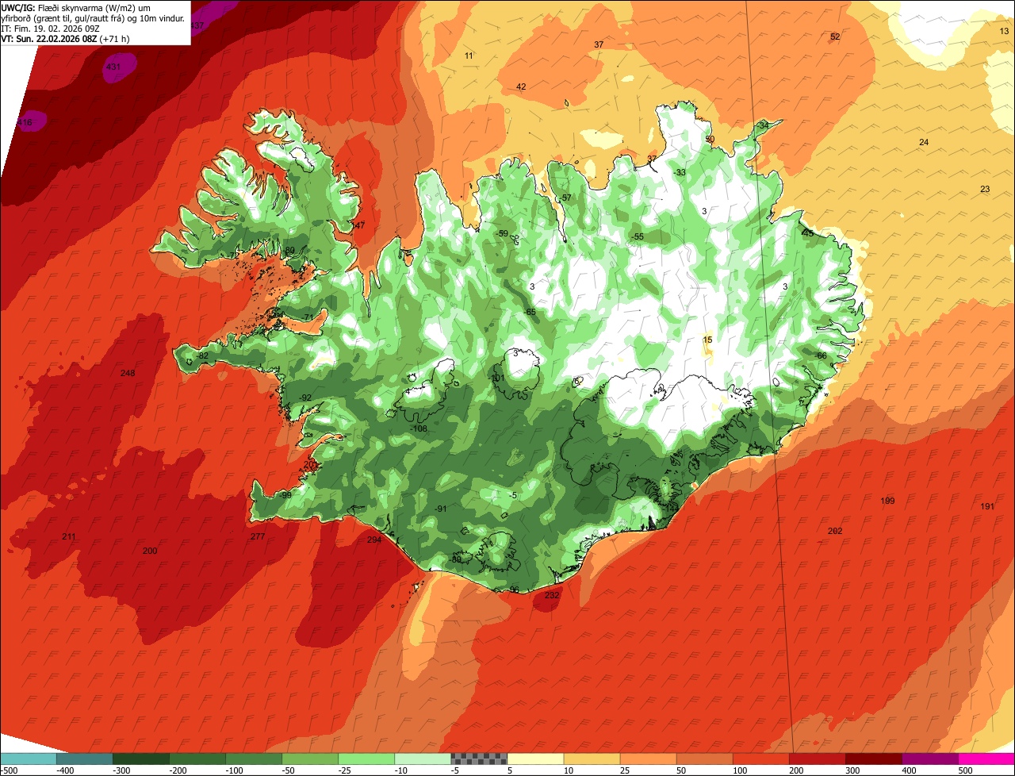Image resolution: width=1015 pixels, height=776 pixels.
Task: Click the map value '-71' in Breiðafjörður
Action: point(308,317)
